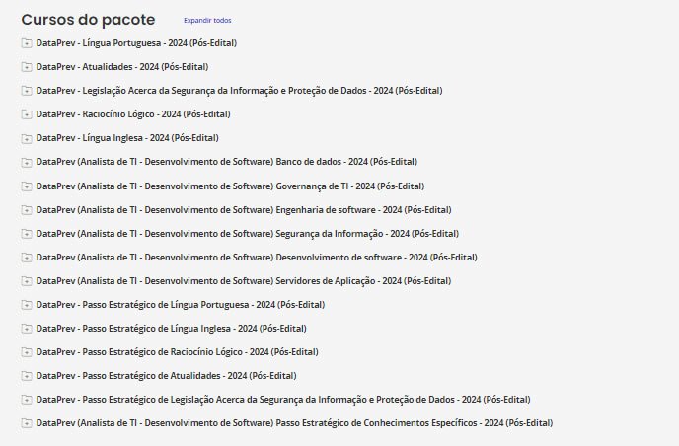Click plus icon next to Língua Inglesa course
The width and height of the screenshot is (679, 446).
click(x=27, y=138)
